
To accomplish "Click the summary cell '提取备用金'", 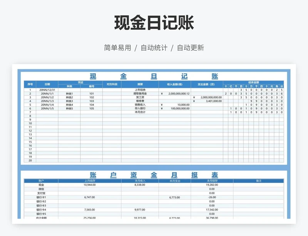I will click(x=140, y=94).
